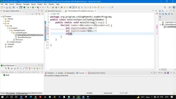Open the New icon dropdown arrow
This screenshot has height=99, width=176.
[x=4, y=7]
